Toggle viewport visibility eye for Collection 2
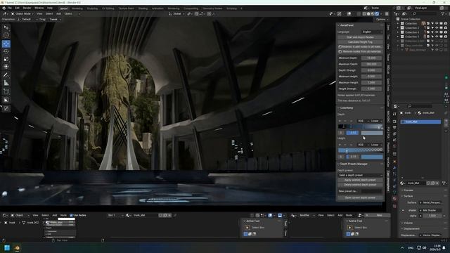Viewport: 450px width, 253px height. click(437, 28)
